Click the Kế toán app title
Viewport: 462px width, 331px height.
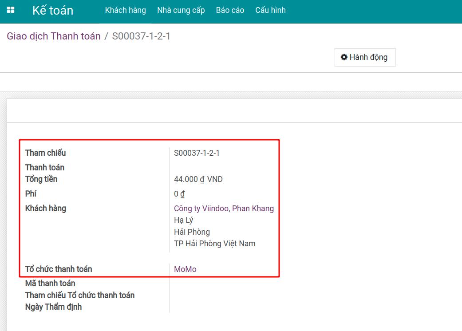tap(53, 11)
